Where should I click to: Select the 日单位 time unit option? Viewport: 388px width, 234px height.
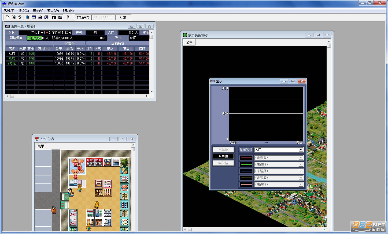click(223, 150)
